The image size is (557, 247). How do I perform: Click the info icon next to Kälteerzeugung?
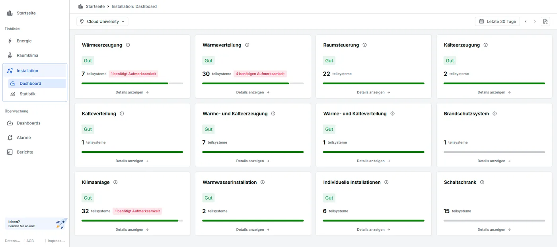pyautogui.click(x=486, y=45)
